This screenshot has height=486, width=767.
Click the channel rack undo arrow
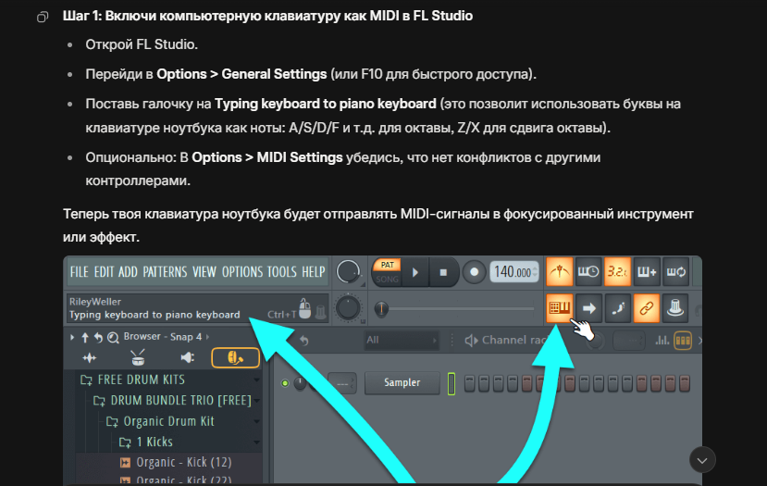coord(303,340)
